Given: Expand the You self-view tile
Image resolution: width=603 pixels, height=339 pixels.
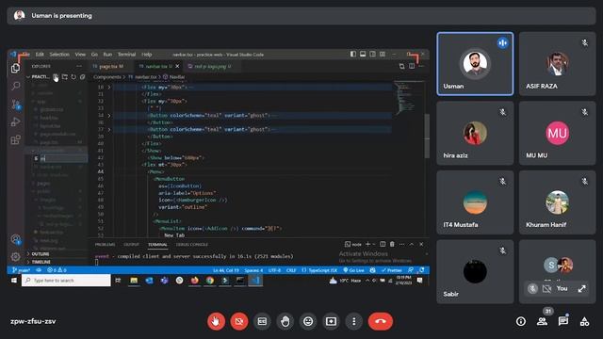Looking at the screenshot, I should pos(582,289).
